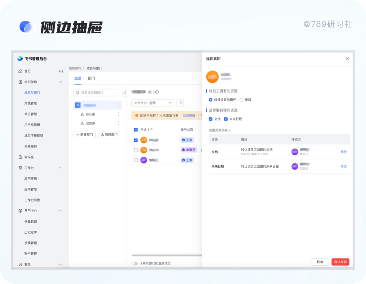Uncheck the 文档 resource checkbox

coord(211,119)
